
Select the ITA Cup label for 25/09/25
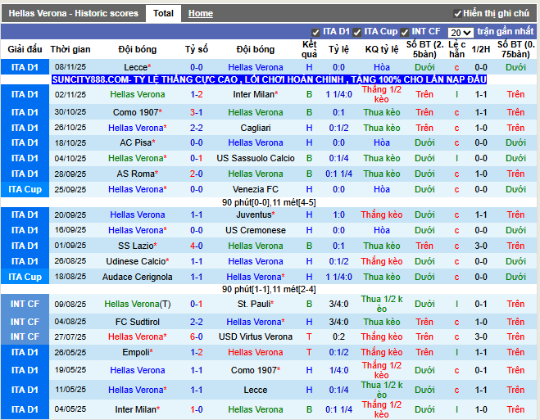click(x=25, y=189)
